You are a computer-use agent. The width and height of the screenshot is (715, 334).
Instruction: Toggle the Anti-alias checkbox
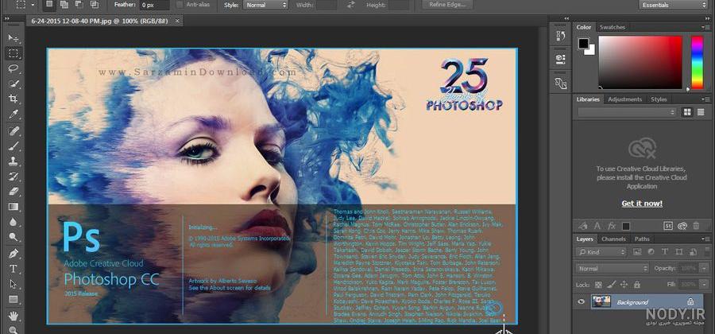[180, 5]
